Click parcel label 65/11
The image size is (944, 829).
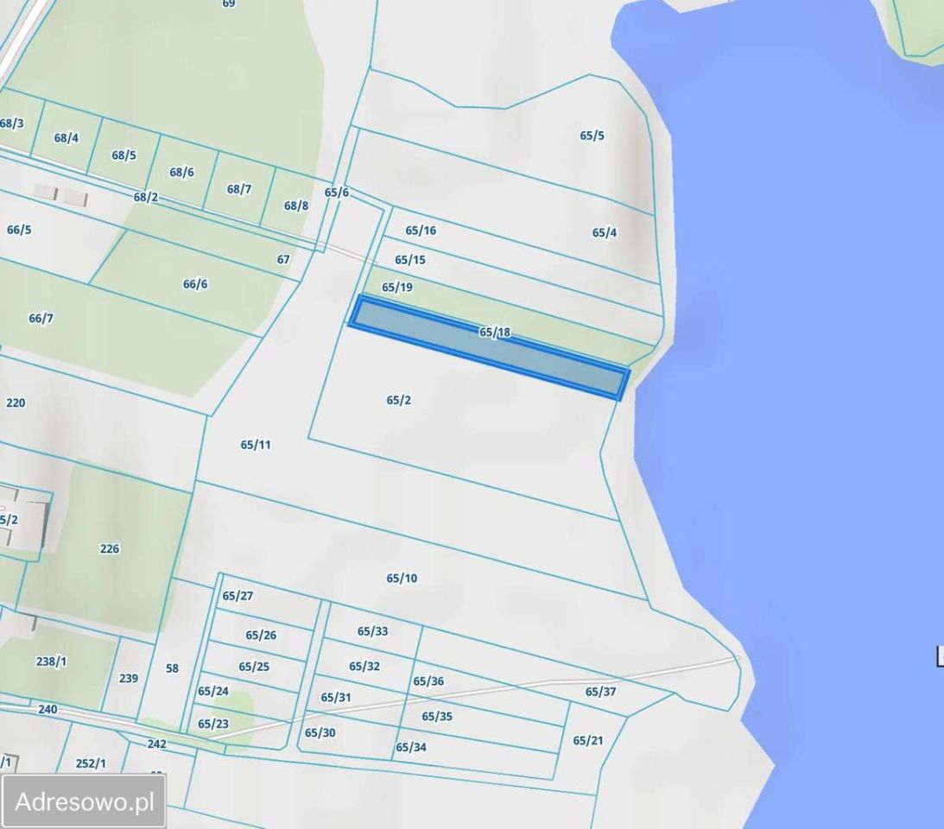pos(256,445)
